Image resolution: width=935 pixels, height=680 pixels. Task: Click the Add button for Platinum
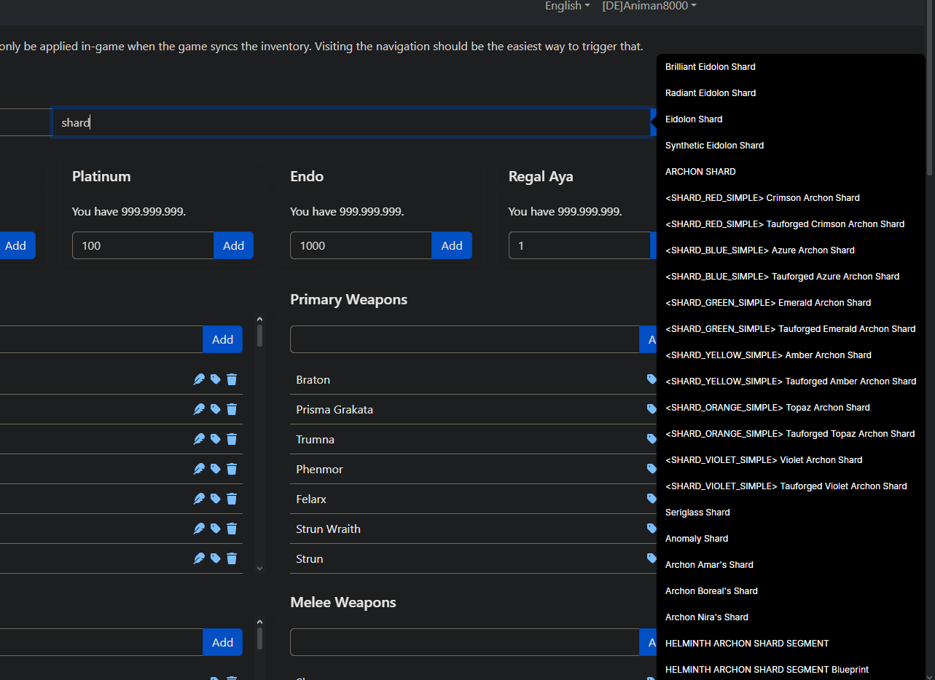point(233,246)
